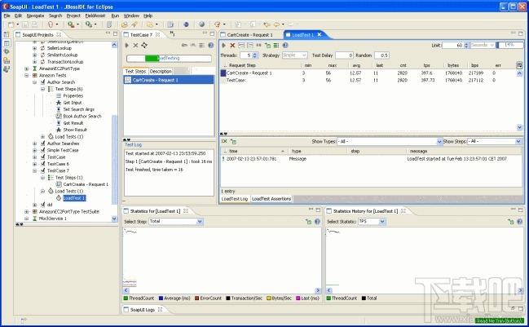This screenshot has height=327, width=529.
Task: Click Run toolbar icon
Action: 71,24
